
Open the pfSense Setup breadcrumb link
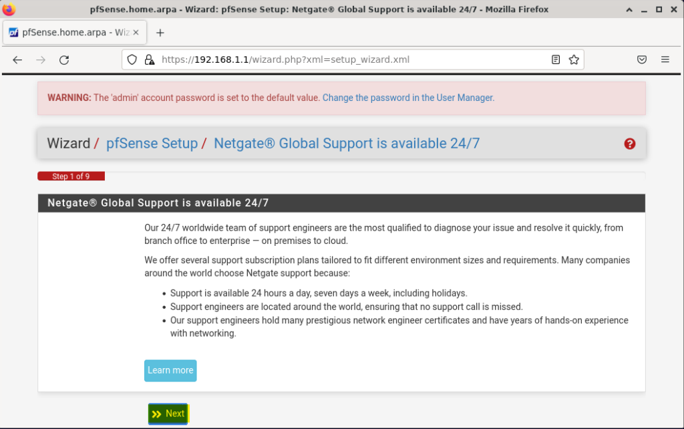pyautogui.click(x=152, y=143)
